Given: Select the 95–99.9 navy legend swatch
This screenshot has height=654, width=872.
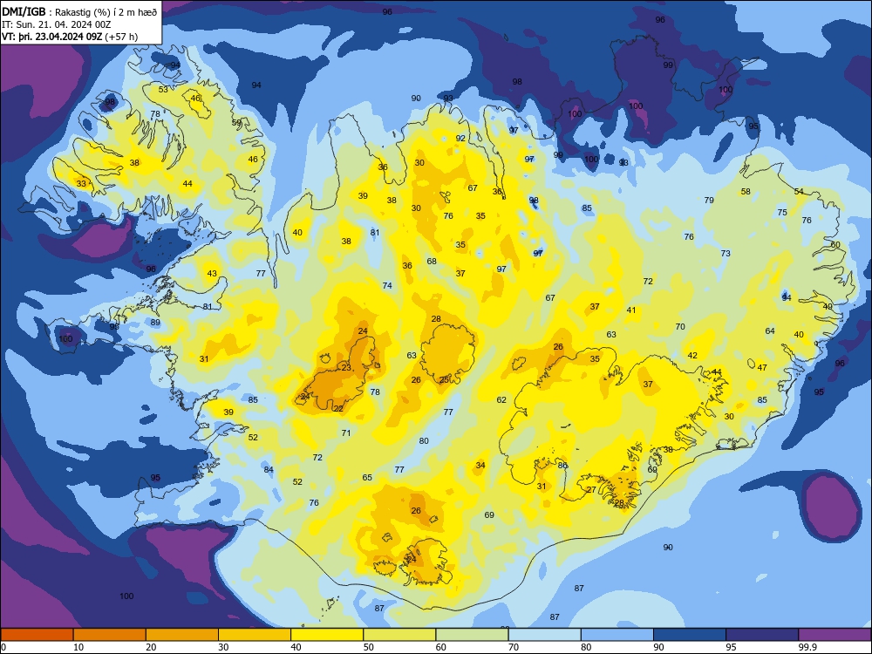Looking at the screenshot, I should click(762, 635).
